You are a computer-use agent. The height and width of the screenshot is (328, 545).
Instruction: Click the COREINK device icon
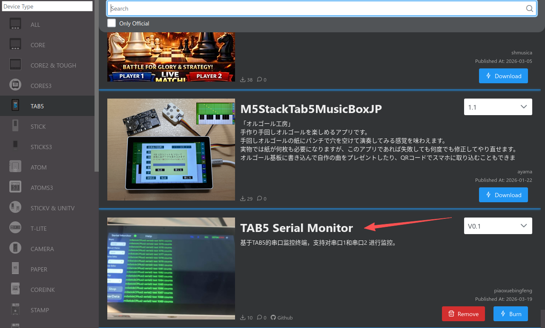coord(15,289)
